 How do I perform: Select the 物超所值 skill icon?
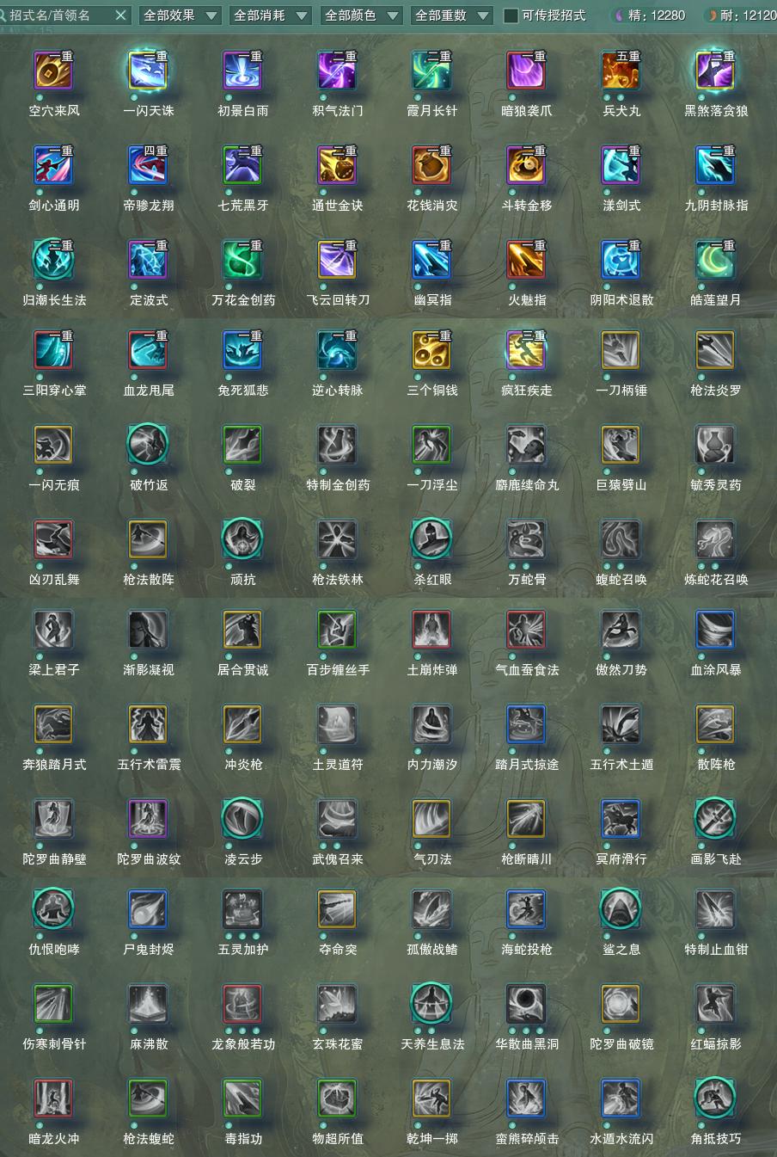[x=337, y=1099]
